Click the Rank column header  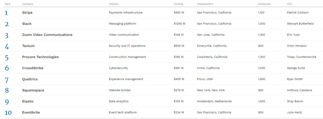[x=8, y=4]
